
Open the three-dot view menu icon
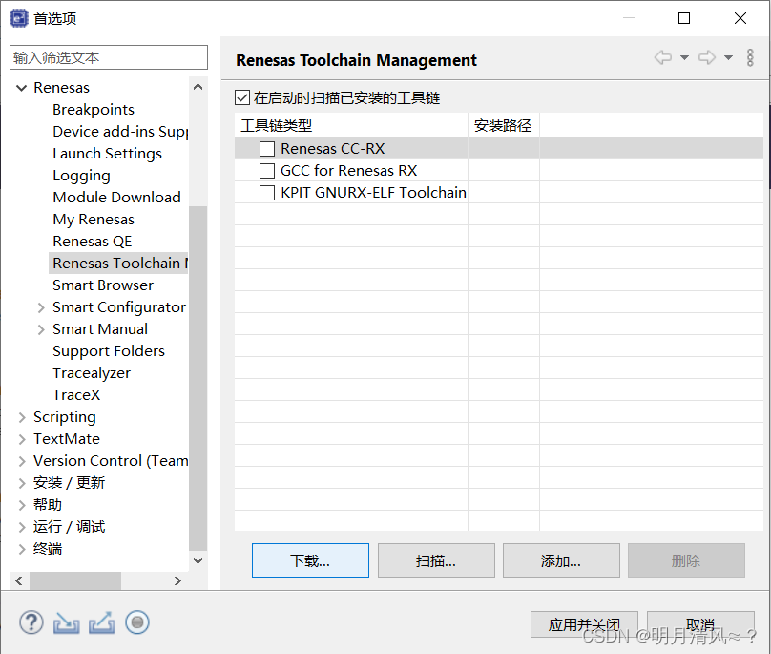(750, 57)
